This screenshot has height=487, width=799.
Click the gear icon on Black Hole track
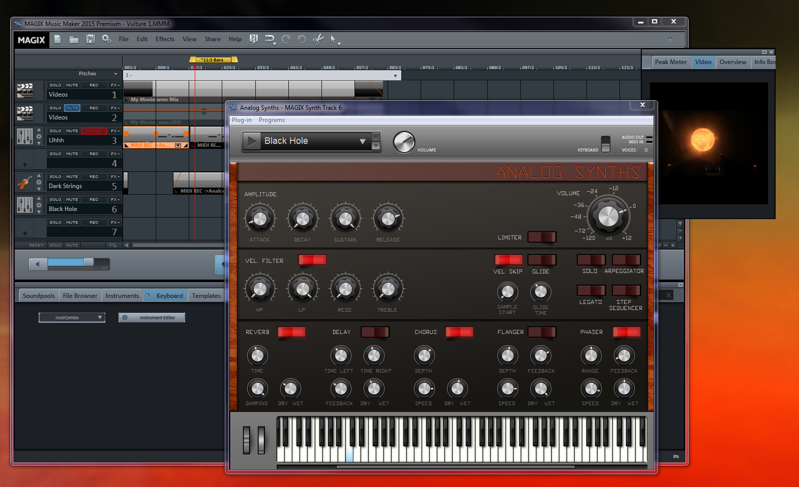tap(39, 205)
